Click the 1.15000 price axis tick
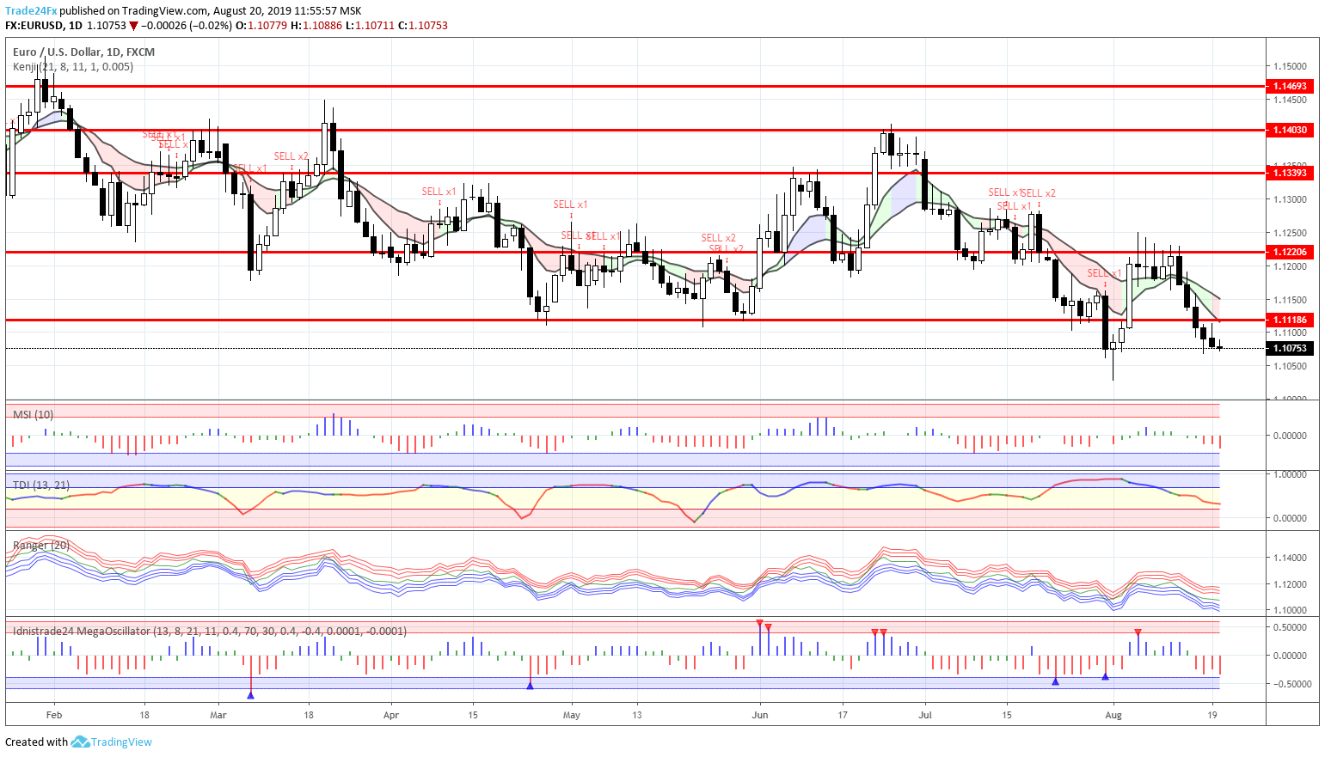This screenshot has height=757, width=1325. point(1290,66)
